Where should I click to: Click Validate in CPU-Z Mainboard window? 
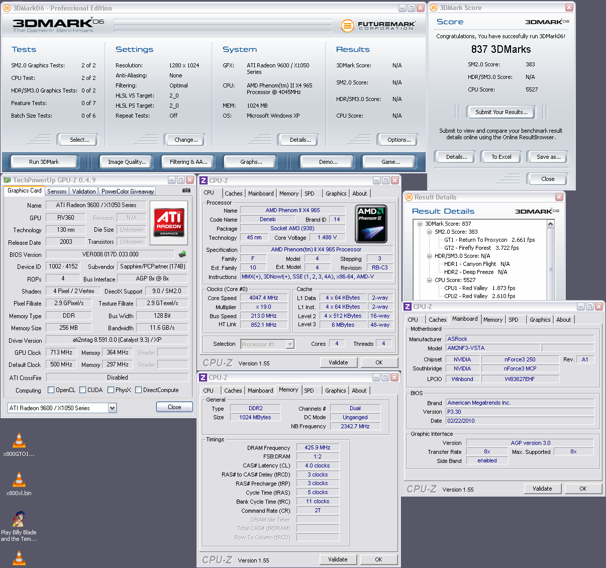pos(542,489)
